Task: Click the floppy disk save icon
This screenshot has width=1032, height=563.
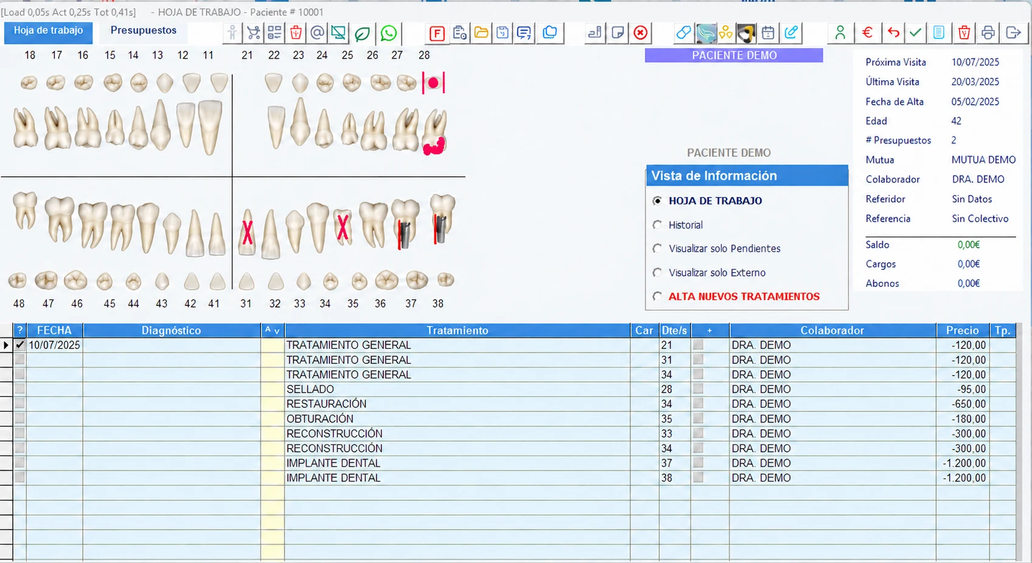Action: tap(503, 33)
